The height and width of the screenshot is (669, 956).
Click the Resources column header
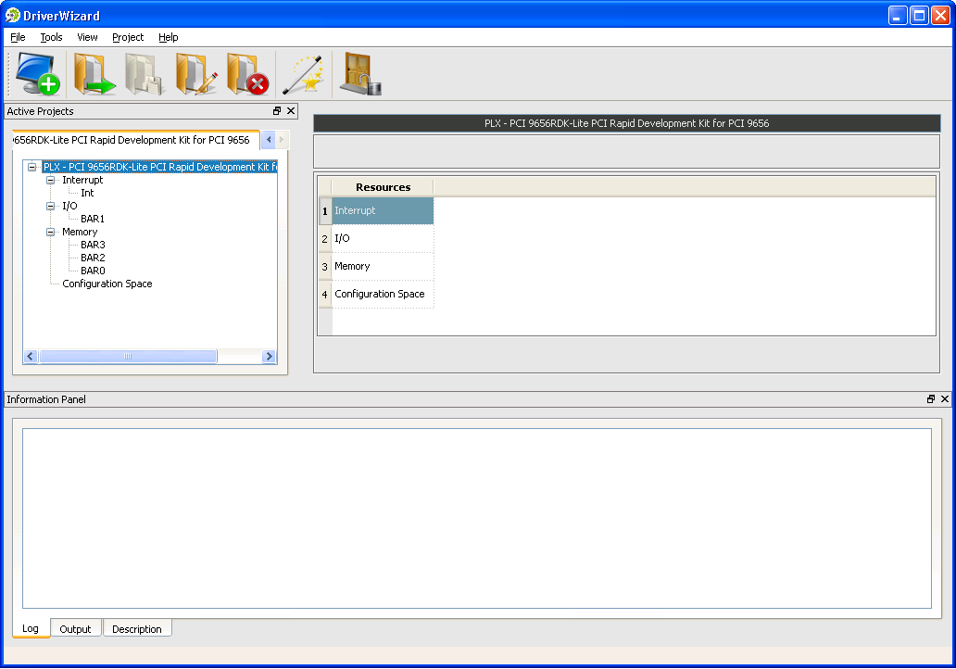[x=383, y=187]
